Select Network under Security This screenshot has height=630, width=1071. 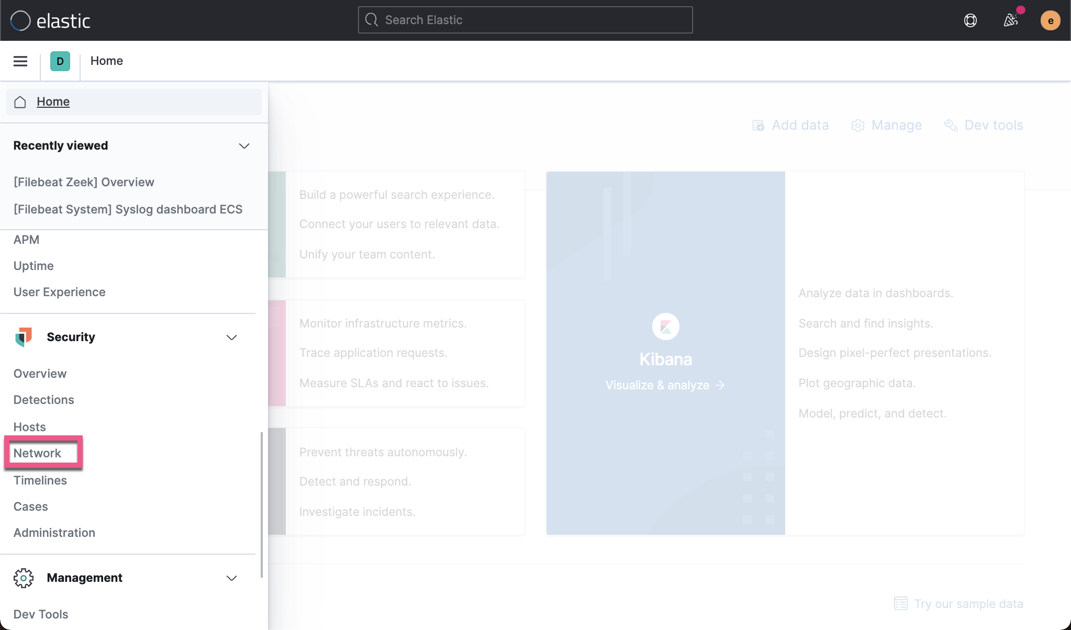click(37, 453)
